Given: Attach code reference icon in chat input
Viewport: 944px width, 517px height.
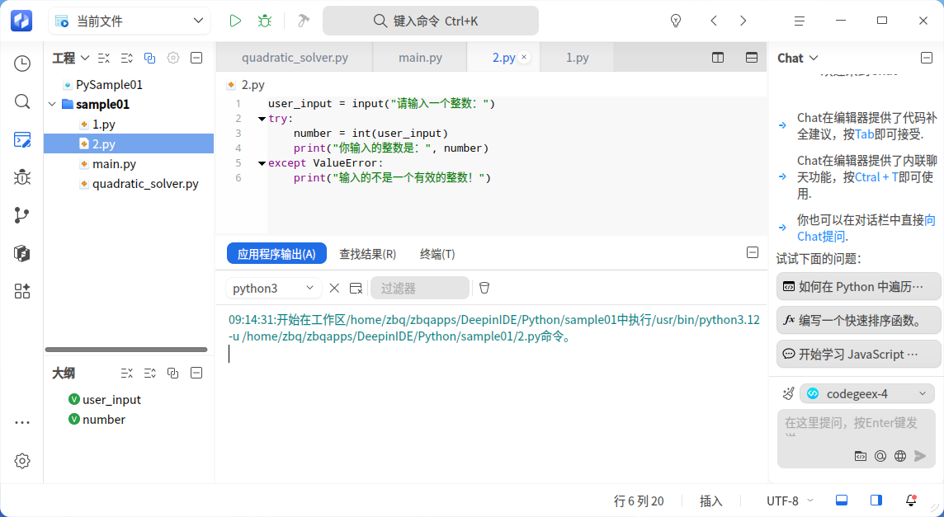Looking at the screenshot, I should click(x=861, y=456).
